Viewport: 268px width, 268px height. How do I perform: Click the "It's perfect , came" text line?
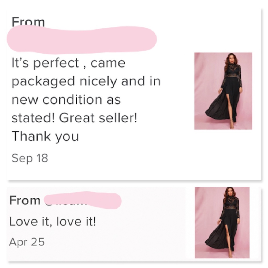(x=68, y=63)
